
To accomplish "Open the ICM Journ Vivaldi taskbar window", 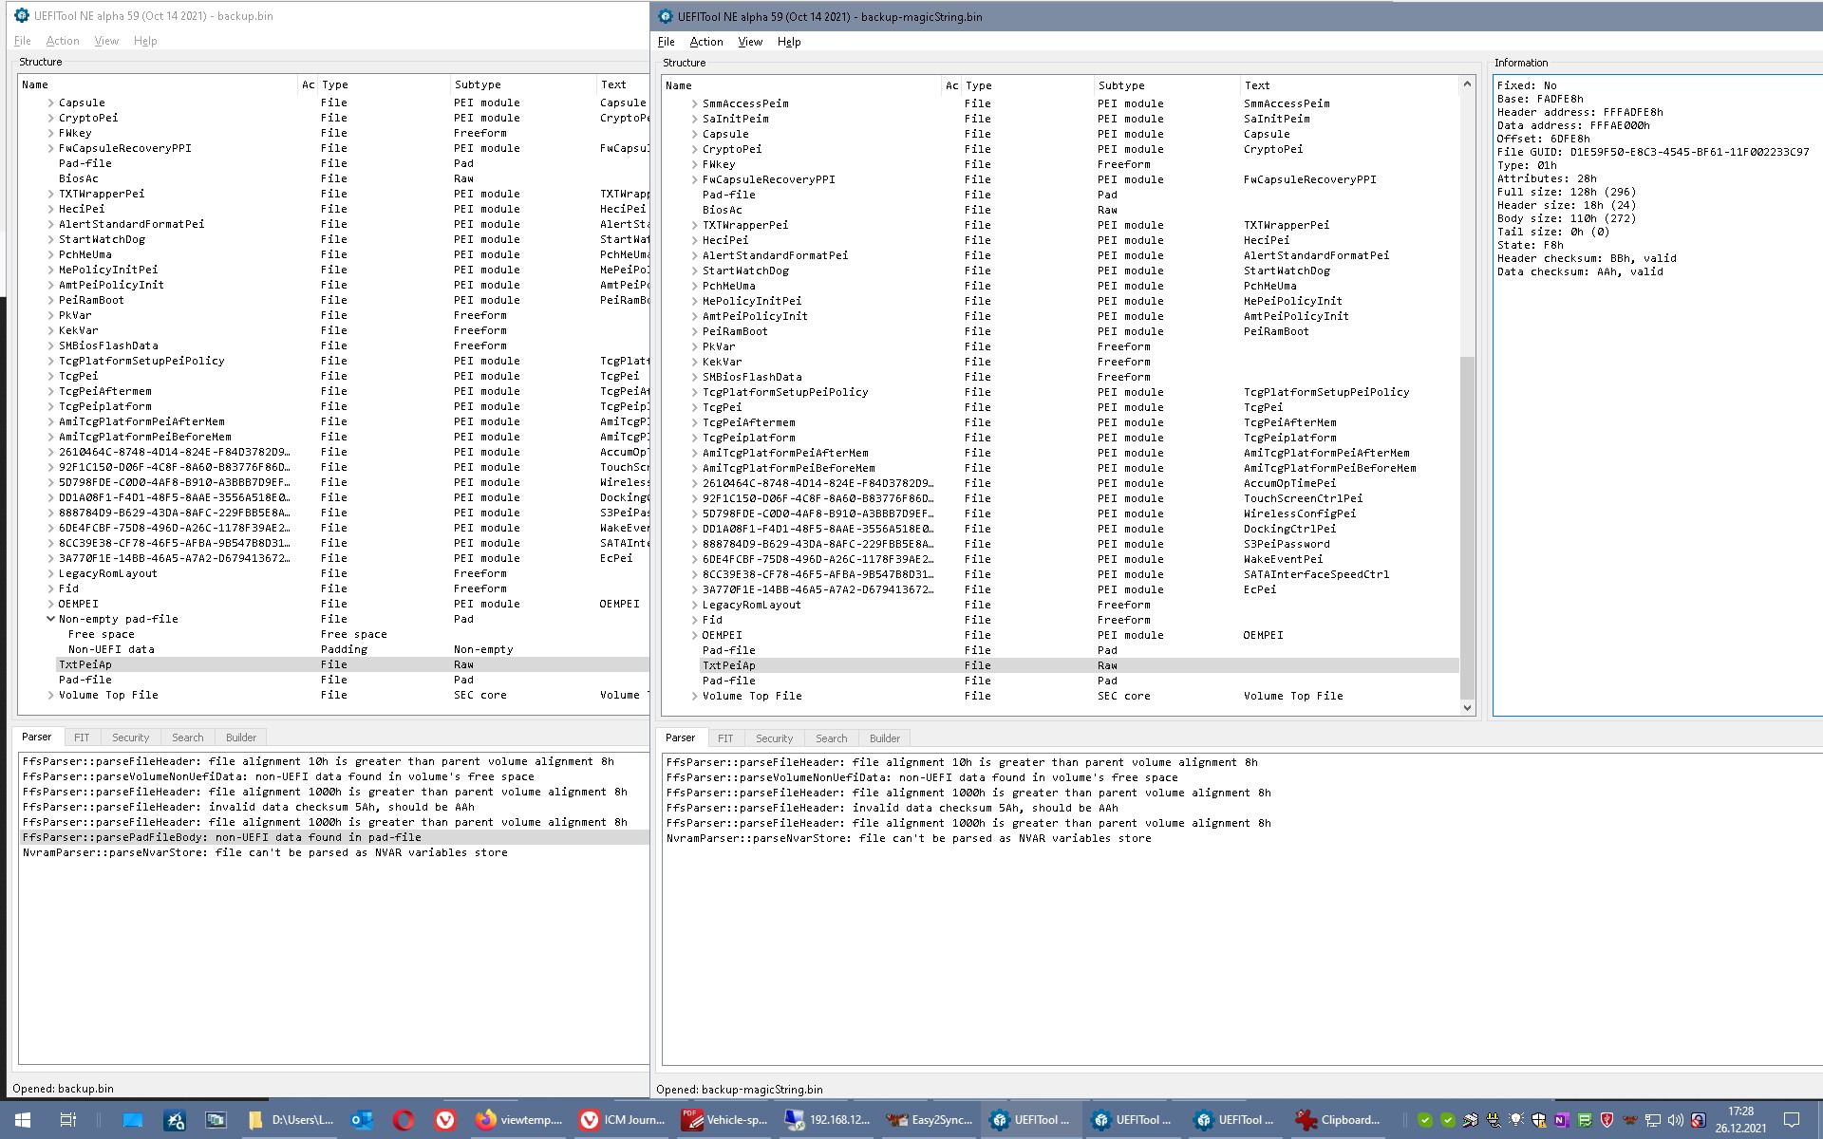I will point(622,1120).
